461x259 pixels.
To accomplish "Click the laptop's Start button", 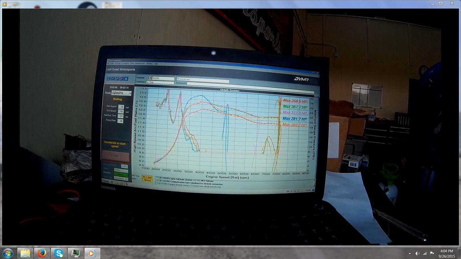I will (x=105, y=181).
